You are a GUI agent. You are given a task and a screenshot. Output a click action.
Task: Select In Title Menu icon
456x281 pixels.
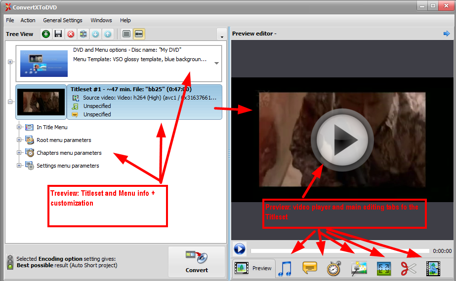coord(29,127)
